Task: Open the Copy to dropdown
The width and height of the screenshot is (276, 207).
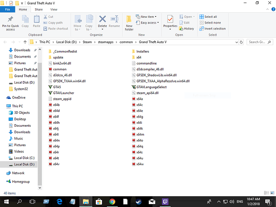Action: click(89, 28)
